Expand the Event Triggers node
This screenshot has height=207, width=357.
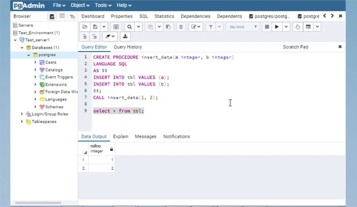35,77
